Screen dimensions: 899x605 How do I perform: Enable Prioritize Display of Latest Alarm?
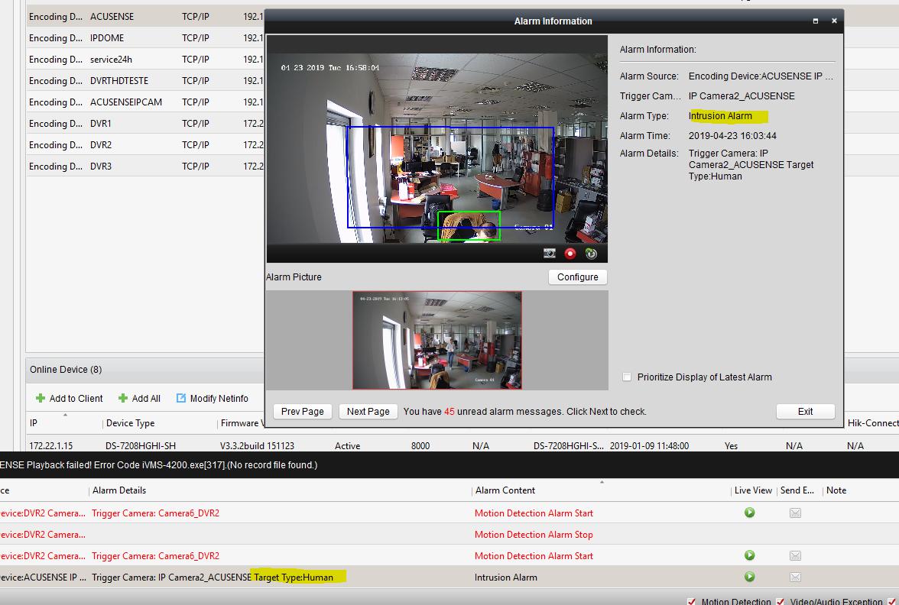627,377
